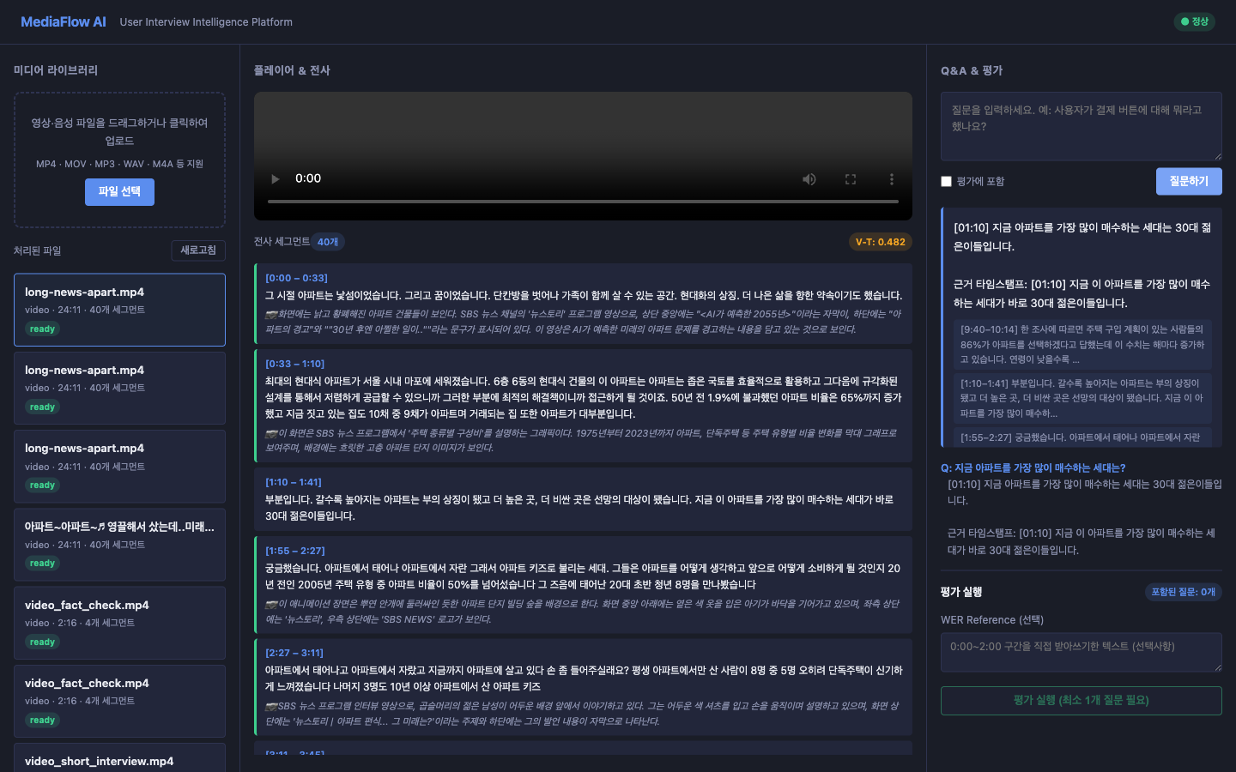Click the [9:40~10:14] evidence snippet
The height and width of the screenshot is (772, 1236).
(1083, 345)
